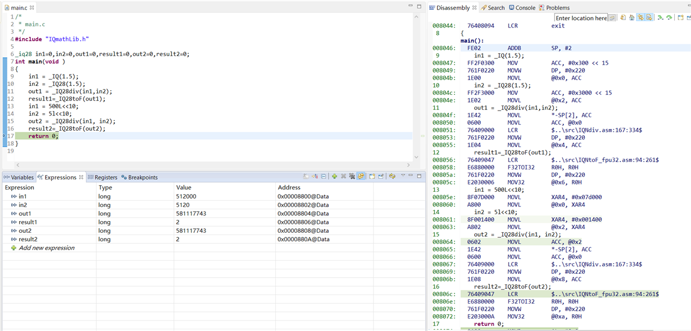Click Collapse All icon in Expressions toolbar
Viewport: 691px width, 331px height.
324,176
